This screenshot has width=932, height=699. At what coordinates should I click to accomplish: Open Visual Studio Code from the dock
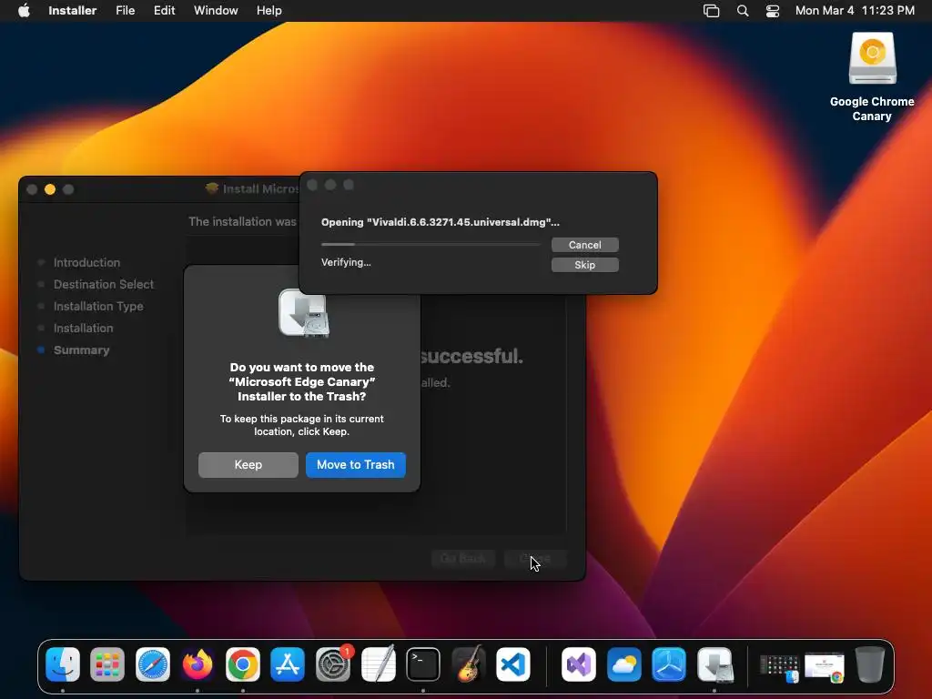[x=513, y=664]
